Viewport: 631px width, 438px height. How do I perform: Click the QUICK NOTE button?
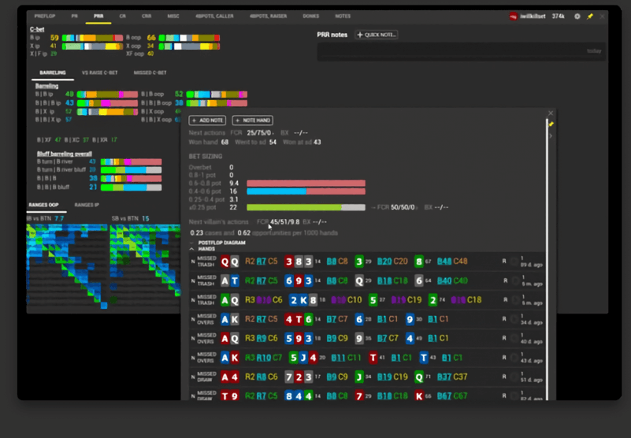[377, 35]
